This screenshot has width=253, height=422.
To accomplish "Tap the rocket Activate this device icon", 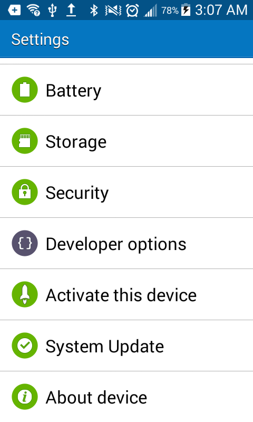I will tap(25, 294).
